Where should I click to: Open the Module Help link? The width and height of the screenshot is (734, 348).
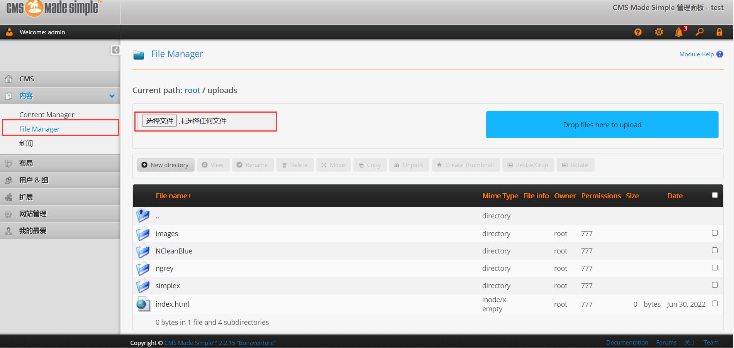tap(697, 54)
